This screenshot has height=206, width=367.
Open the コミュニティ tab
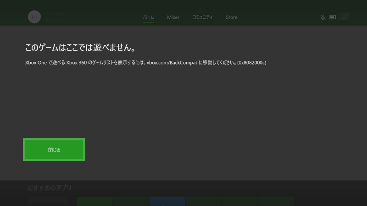[x=203, y=17]
